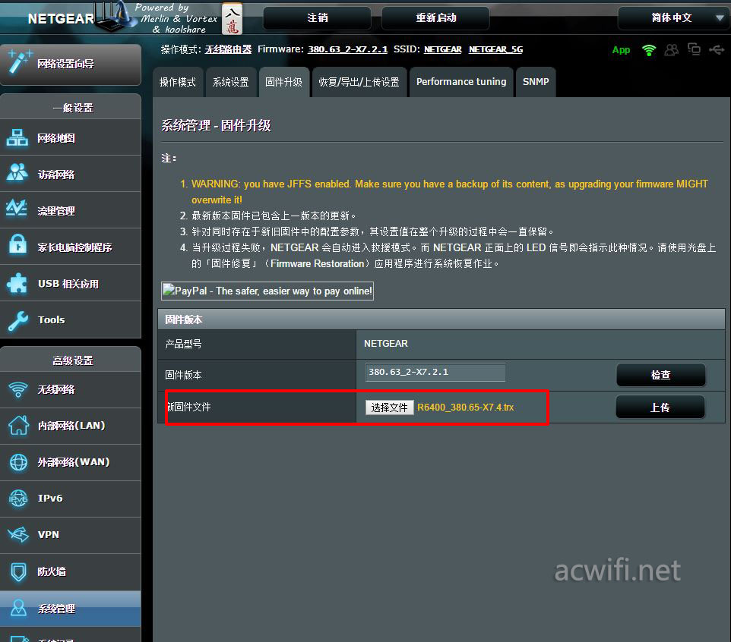Open 无线网络 menu label

tap(56, 389)
